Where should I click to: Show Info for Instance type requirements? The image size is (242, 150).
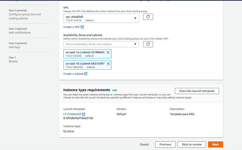coord(115,90)
